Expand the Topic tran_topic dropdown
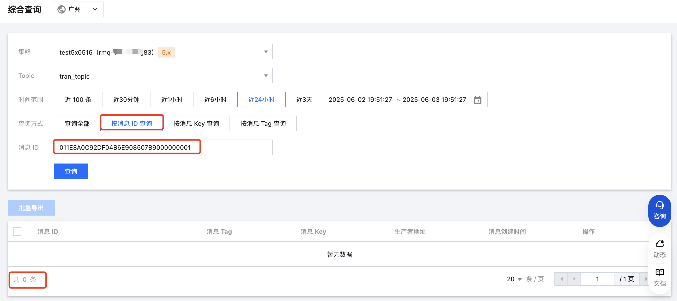The width and height of the screenshot is (677, 301). coord(266,76)
